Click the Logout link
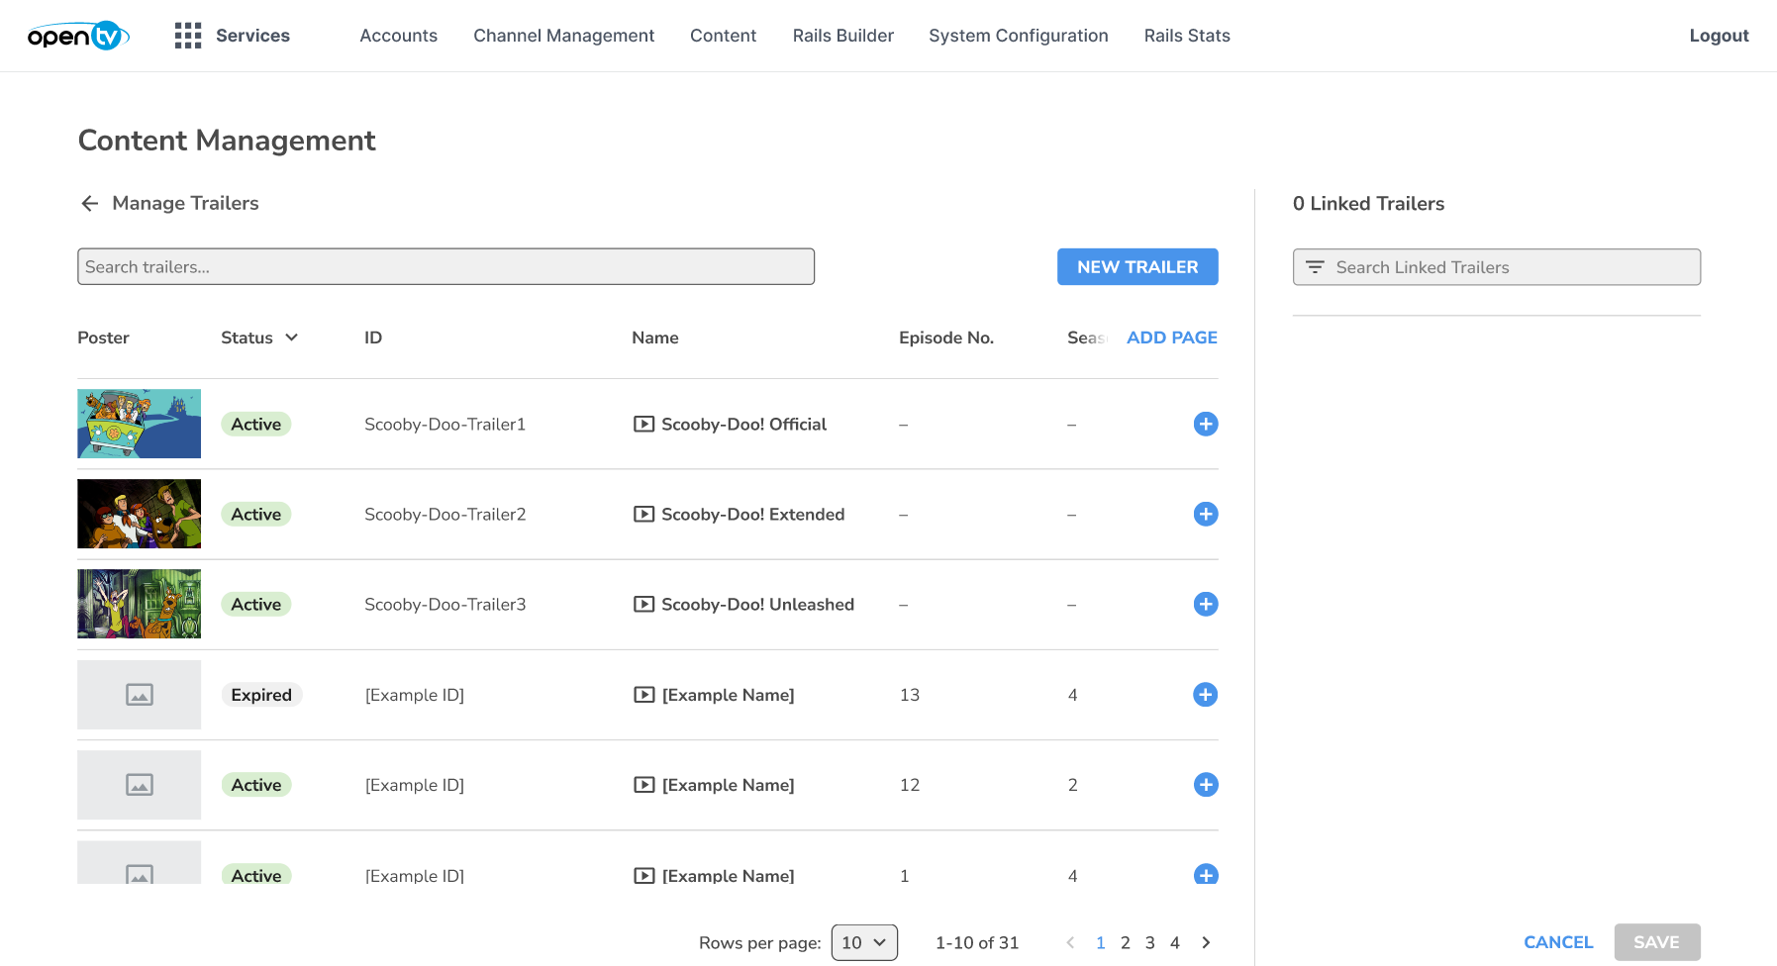 1720,36
